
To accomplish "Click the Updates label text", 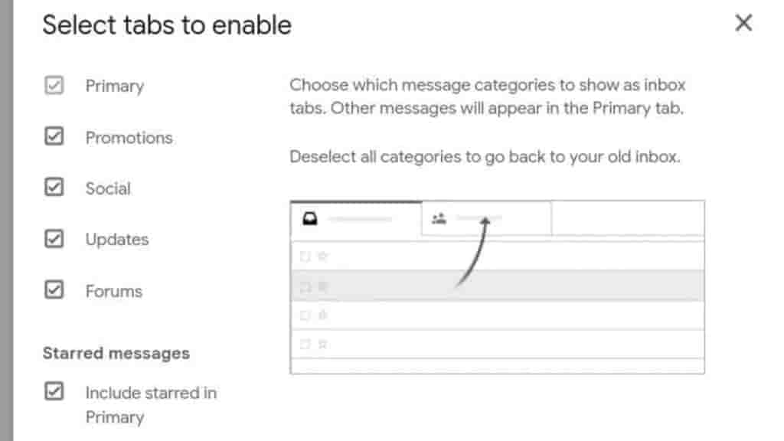I will click(x=117, y=239).
